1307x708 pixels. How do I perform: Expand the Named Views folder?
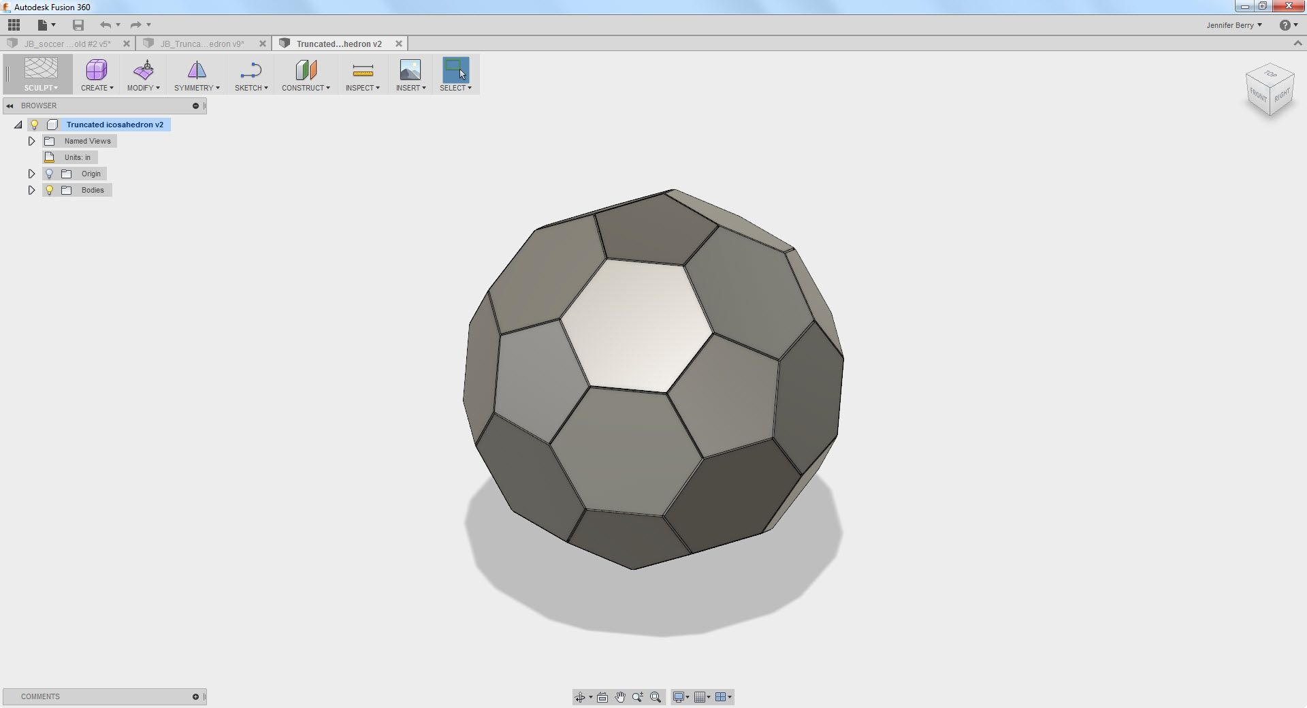click(31, 141)
